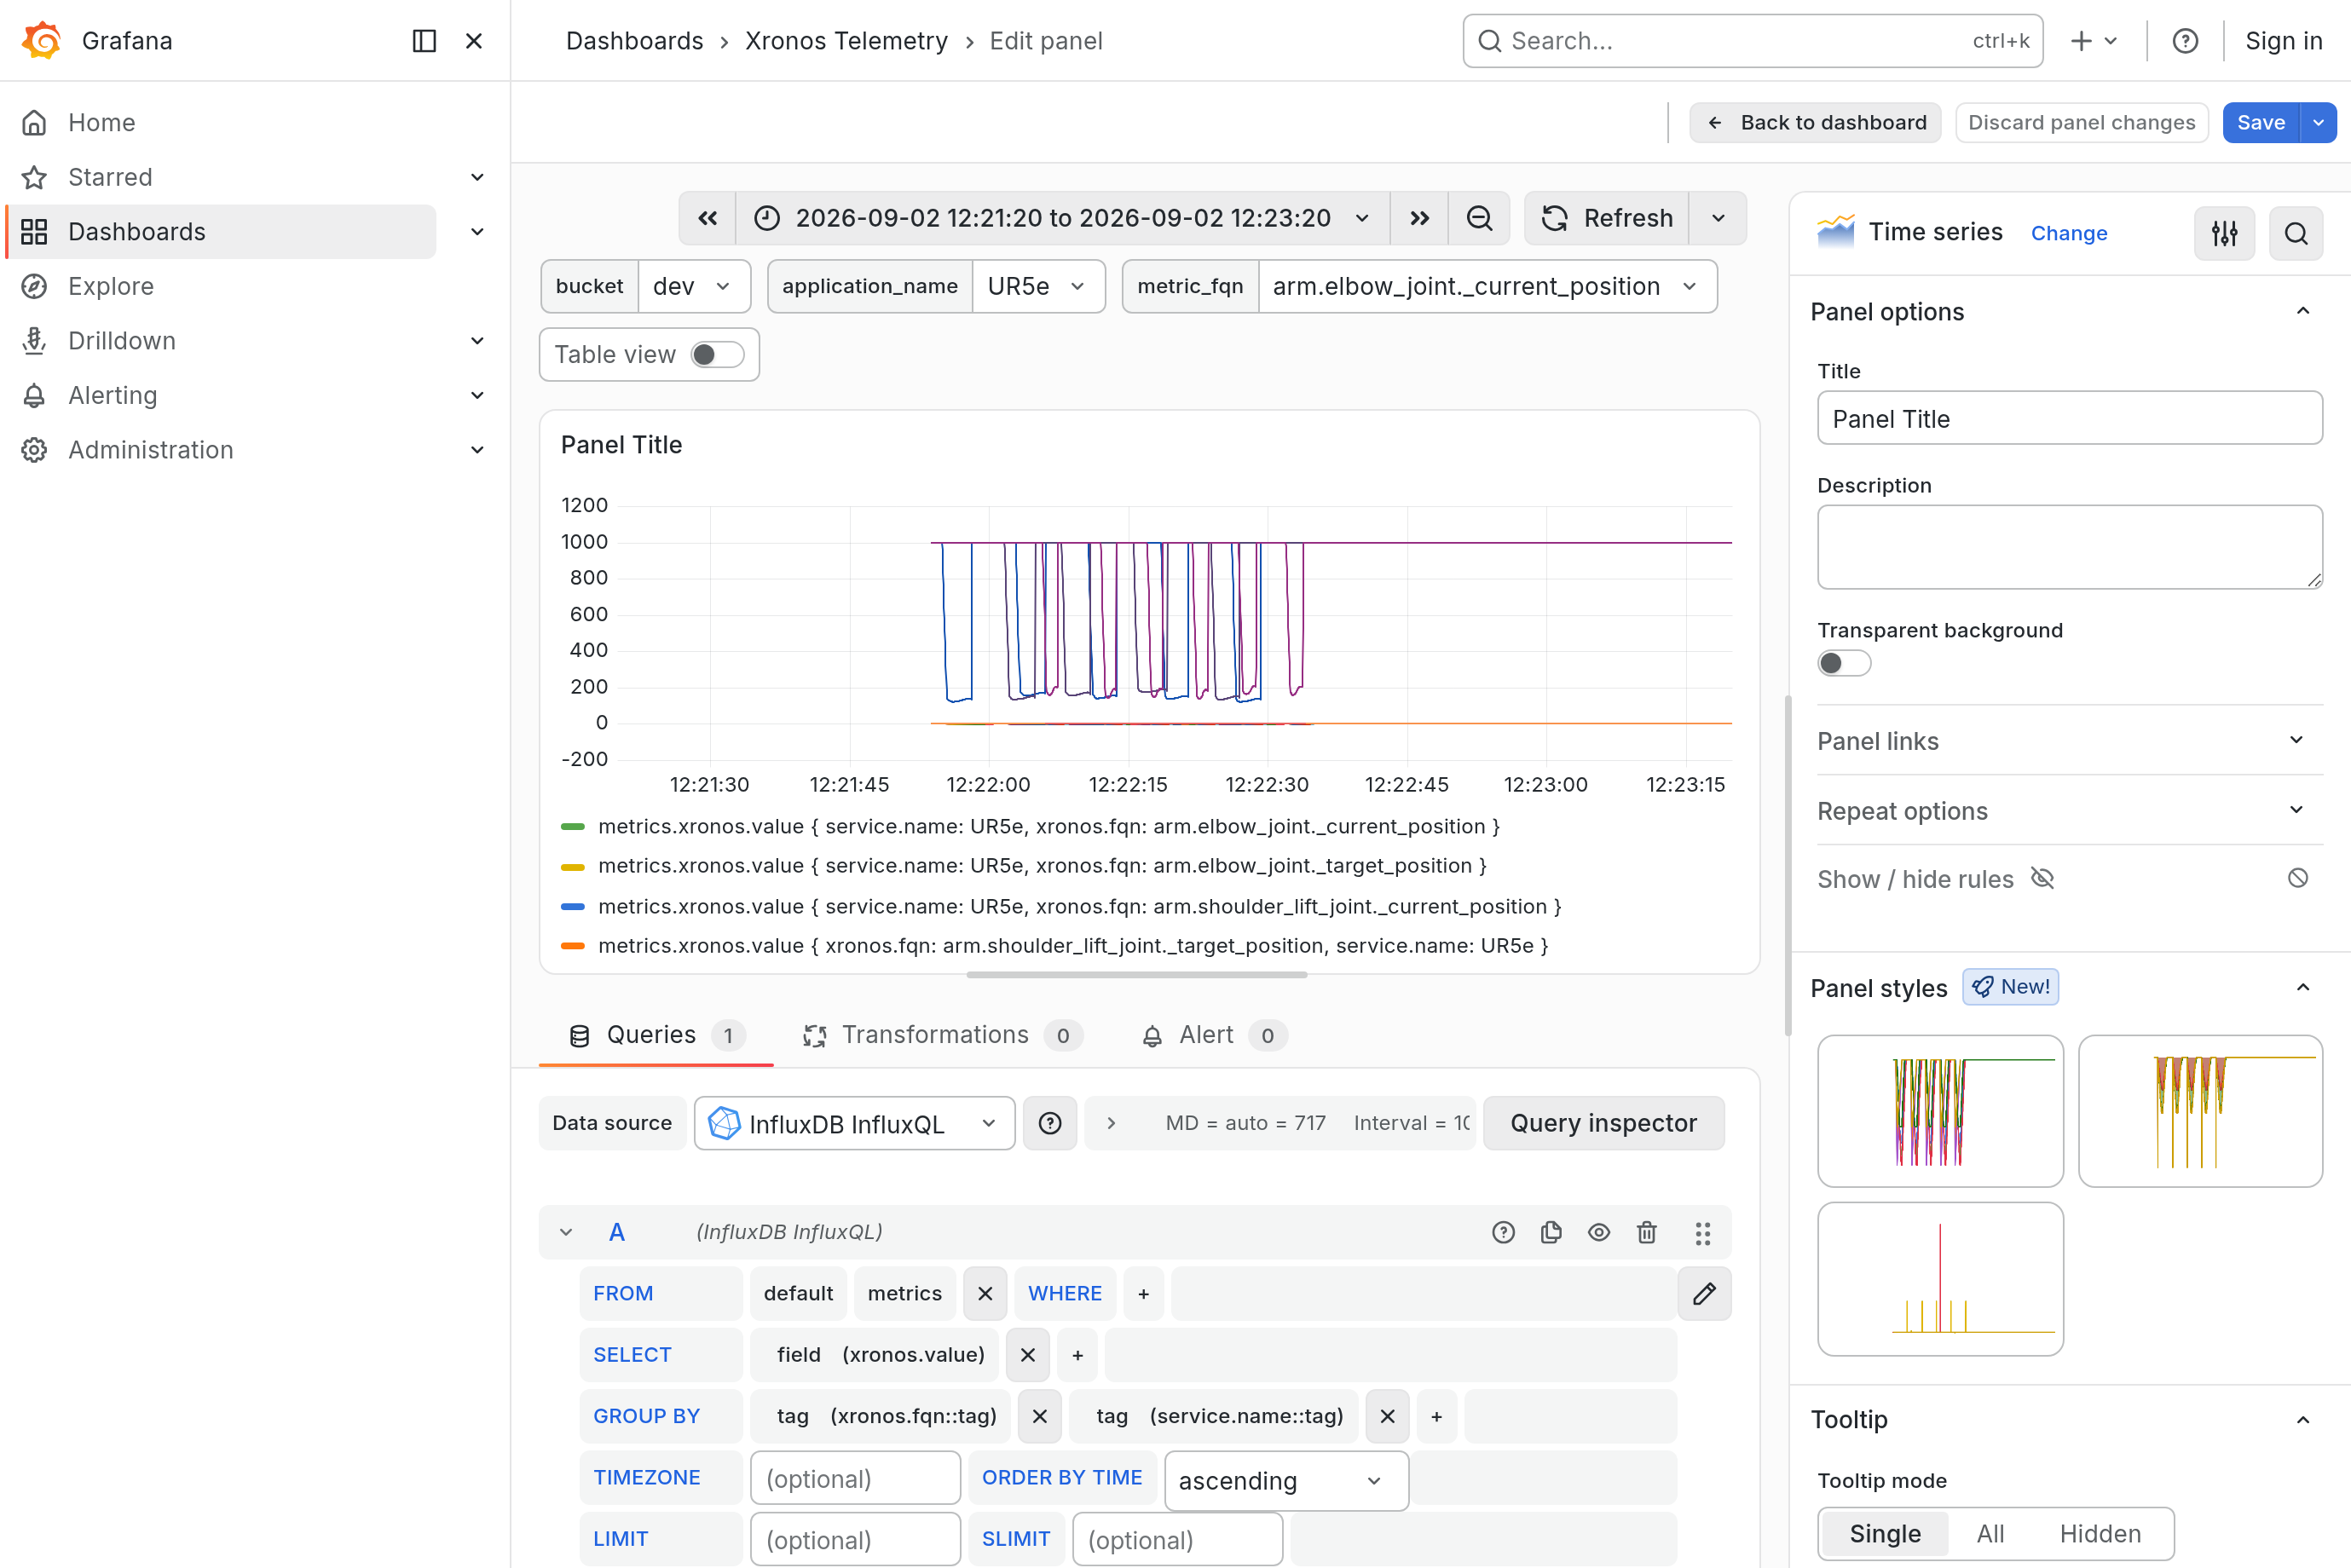Click blue legend swatch for shoulder_lift current_position

573,906
